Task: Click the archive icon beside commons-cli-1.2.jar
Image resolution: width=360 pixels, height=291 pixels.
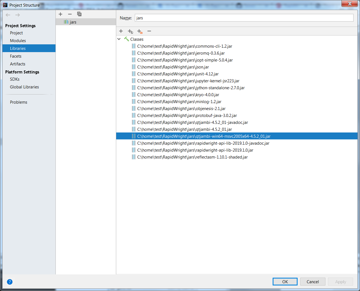Action: (x=134, y=46)
